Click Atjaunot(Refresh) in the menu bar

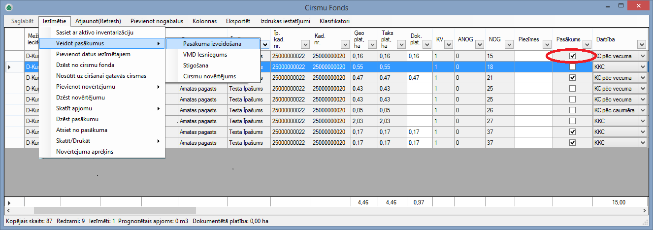(98, 21)
